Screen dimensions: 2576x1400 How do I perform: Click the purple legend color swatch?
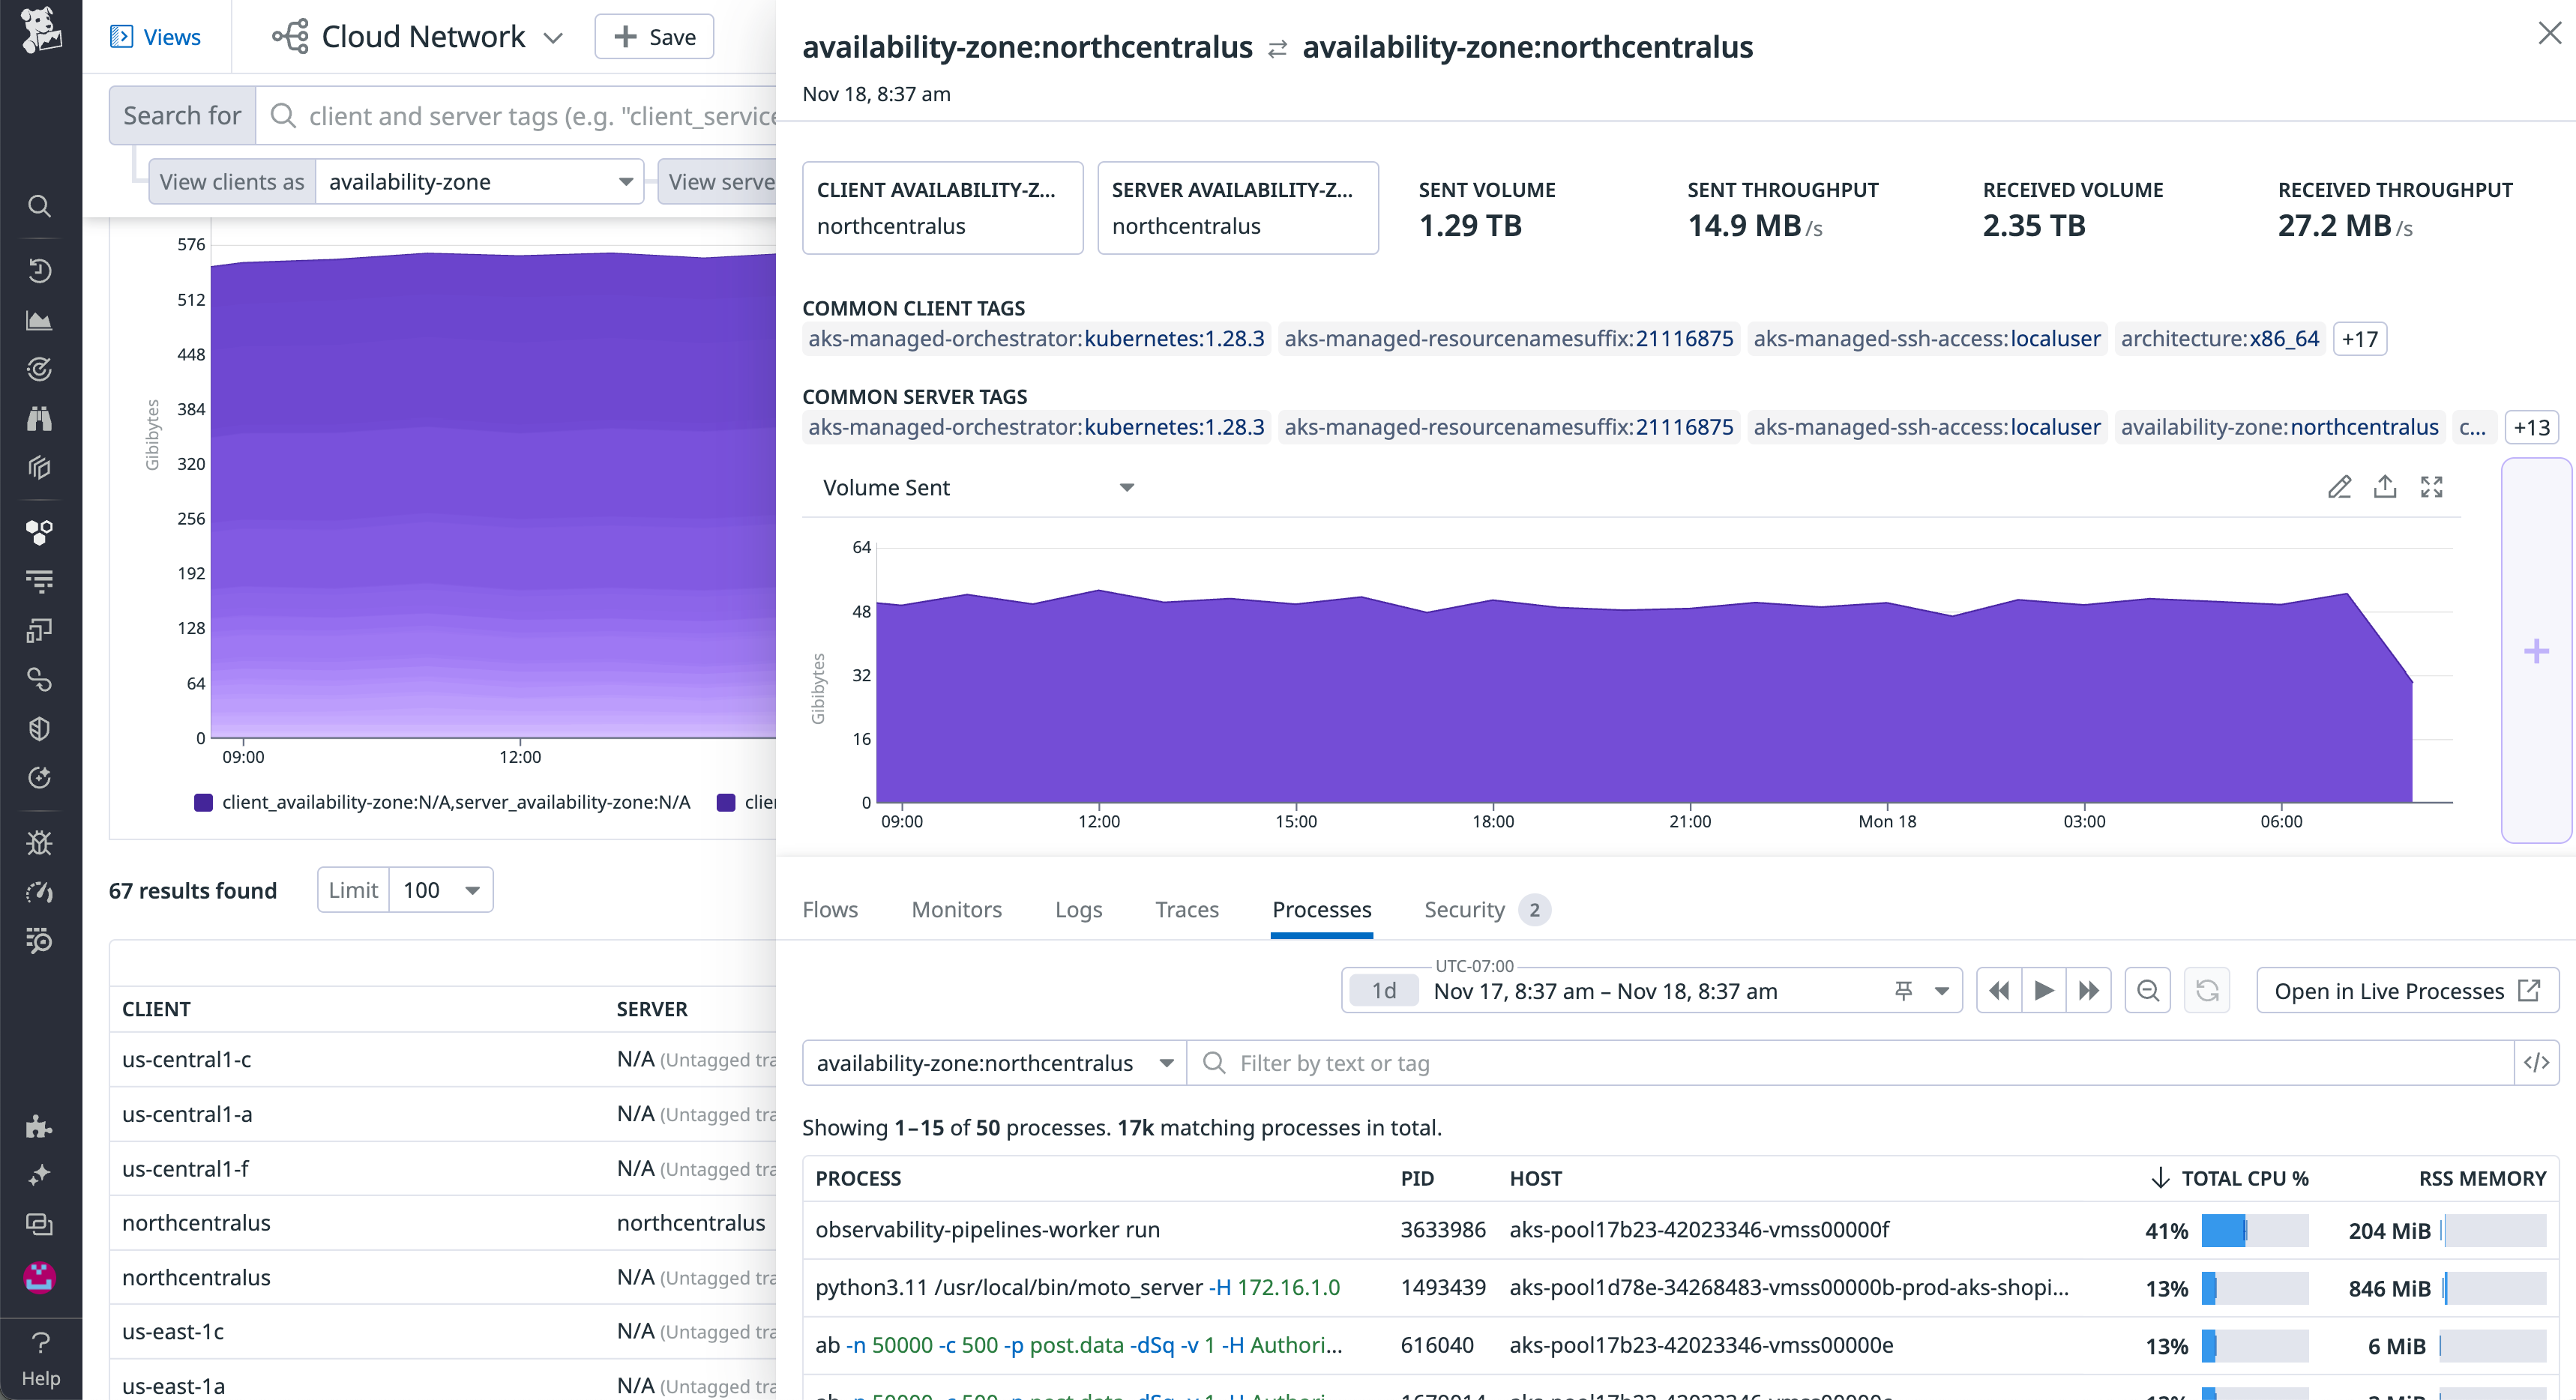pos(203,801)
